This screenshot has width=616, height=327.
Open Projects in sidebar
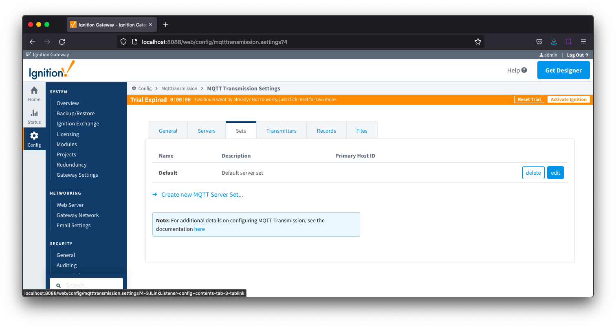pos(66,154)
